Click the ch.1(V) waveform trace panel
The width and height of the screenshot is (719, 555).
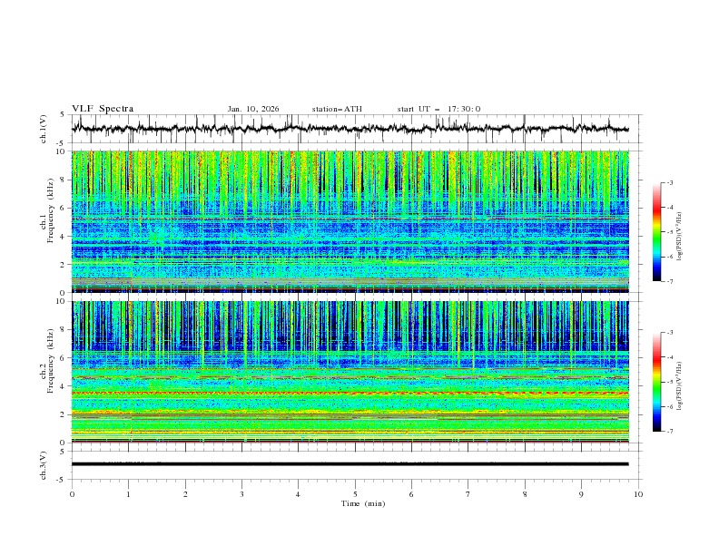(x=354, y=129)
